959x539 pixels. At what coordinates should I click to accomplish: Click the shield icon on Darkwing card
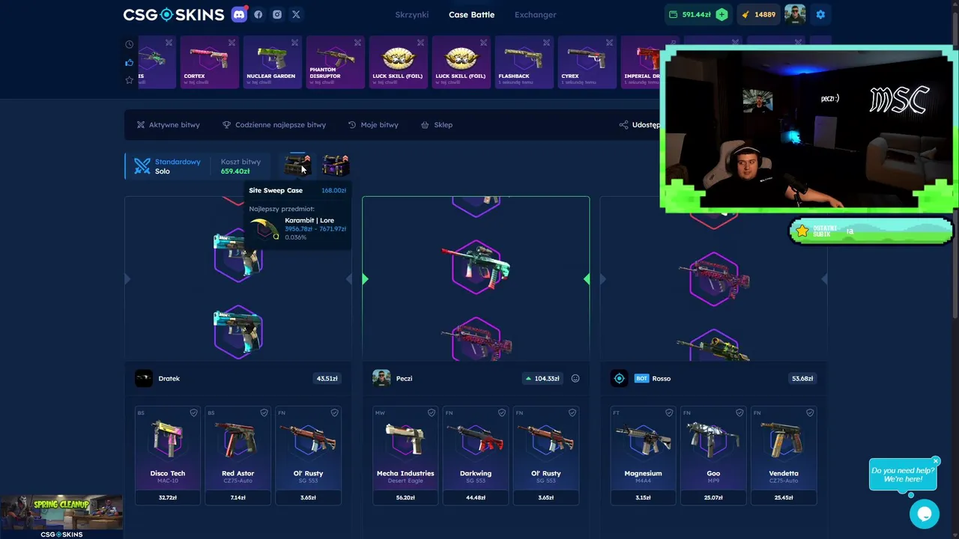tap(501, 412)
